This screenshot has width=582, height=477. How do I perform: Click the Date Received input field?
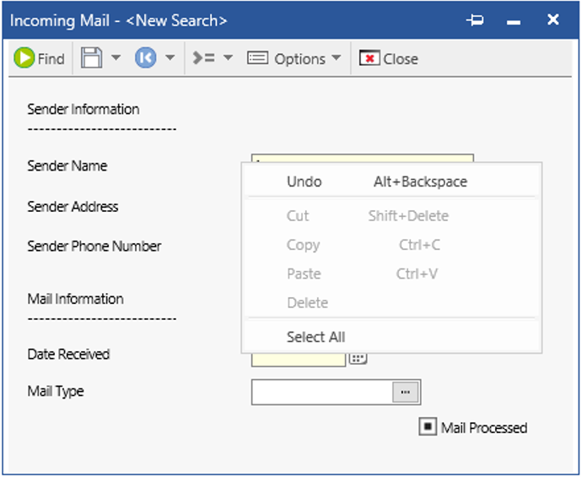pyautogui.click(x=299, y=360)
